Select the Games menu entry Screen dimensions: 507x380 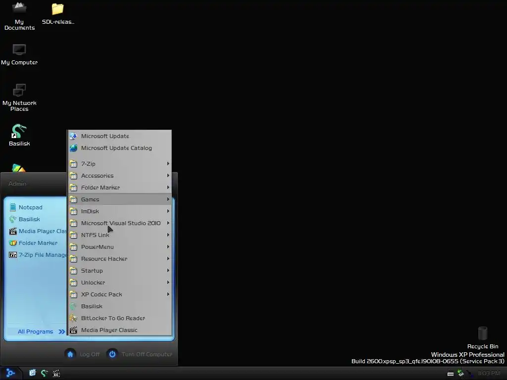click(120, 199)
